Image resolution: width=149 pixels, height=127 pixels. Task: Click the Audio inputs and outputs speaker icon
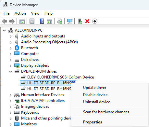pyautogui.click(x=17, y=36)
